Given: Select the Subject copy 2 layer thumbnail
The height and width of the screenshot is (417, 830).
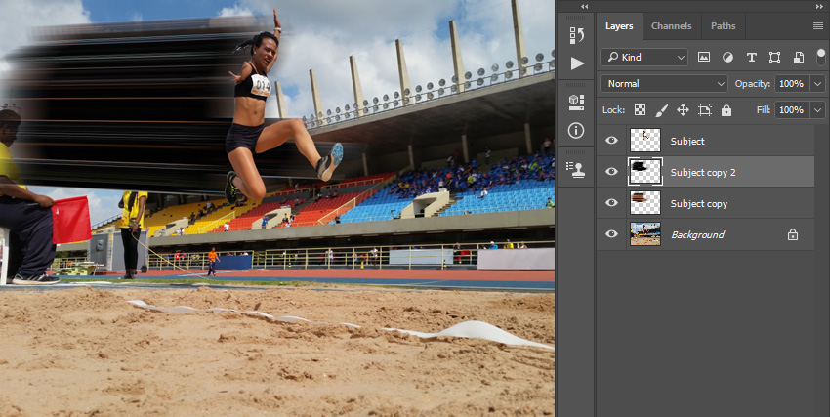Looking at the screenshot, I should pyautogui.click(x=645, y=172).
